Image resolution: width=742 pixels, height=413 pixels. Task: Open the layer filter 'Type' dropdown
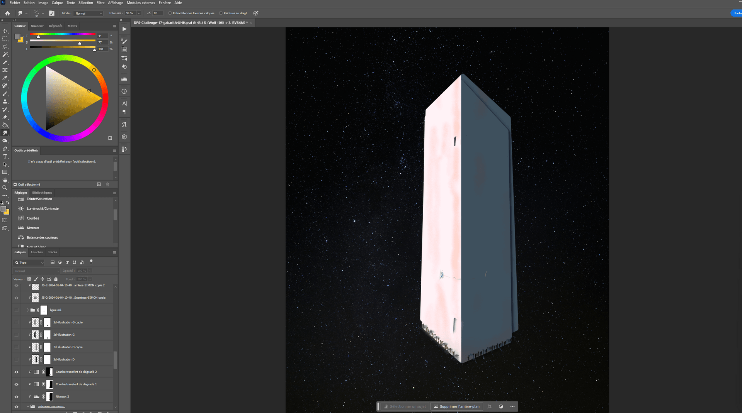[x=29, y=263]
